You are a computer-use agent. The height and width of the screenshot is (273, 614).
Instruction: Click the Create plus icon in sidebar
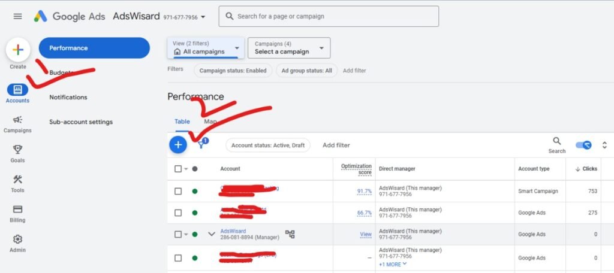pyautogui.click(x=18, y=50)
